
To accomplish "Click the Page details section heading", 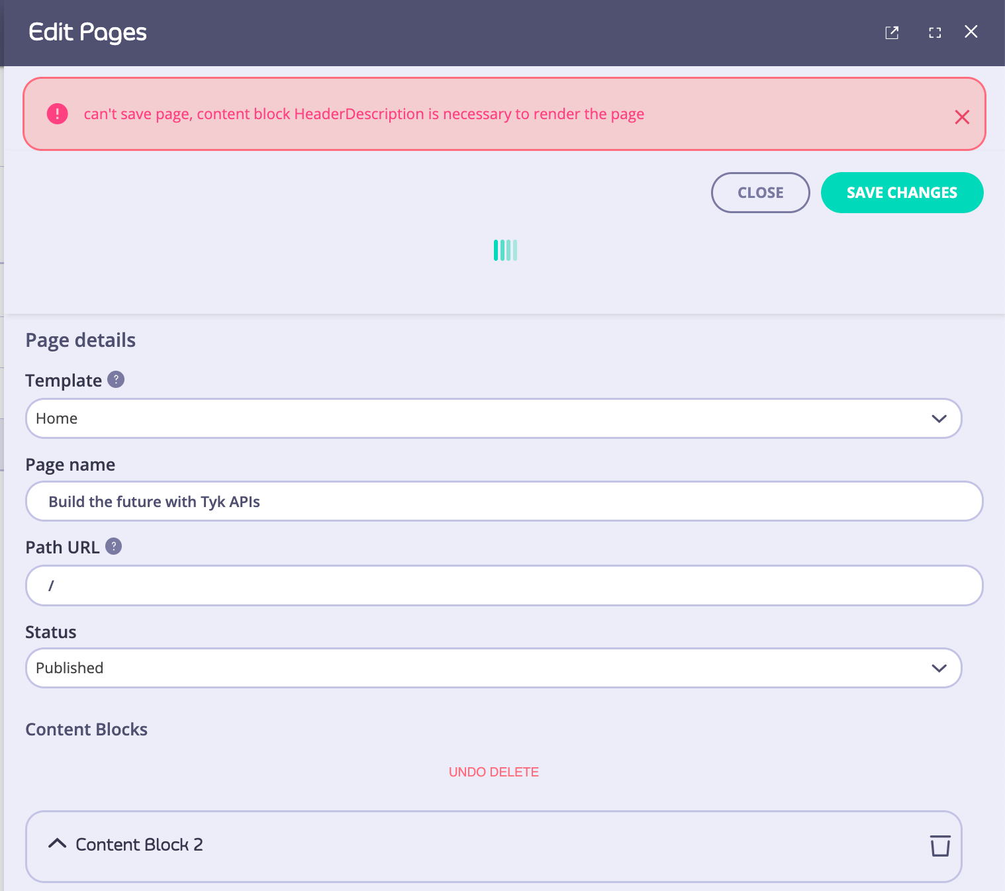I will (x=80, y=340).
